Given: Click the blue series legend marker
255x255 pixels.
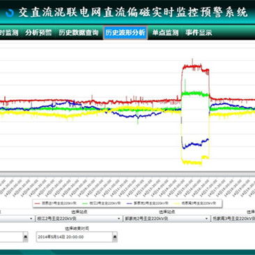Looking at the screenshot, I should point(129,203).
